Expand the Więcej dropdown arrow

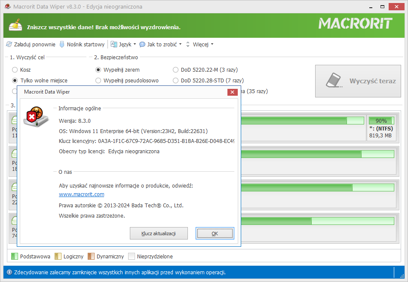(212, 44)
